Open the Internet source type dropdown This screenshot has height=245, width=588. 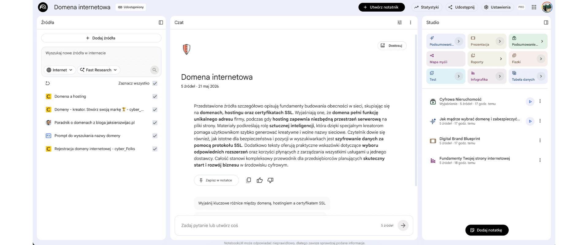pos(60,70)
